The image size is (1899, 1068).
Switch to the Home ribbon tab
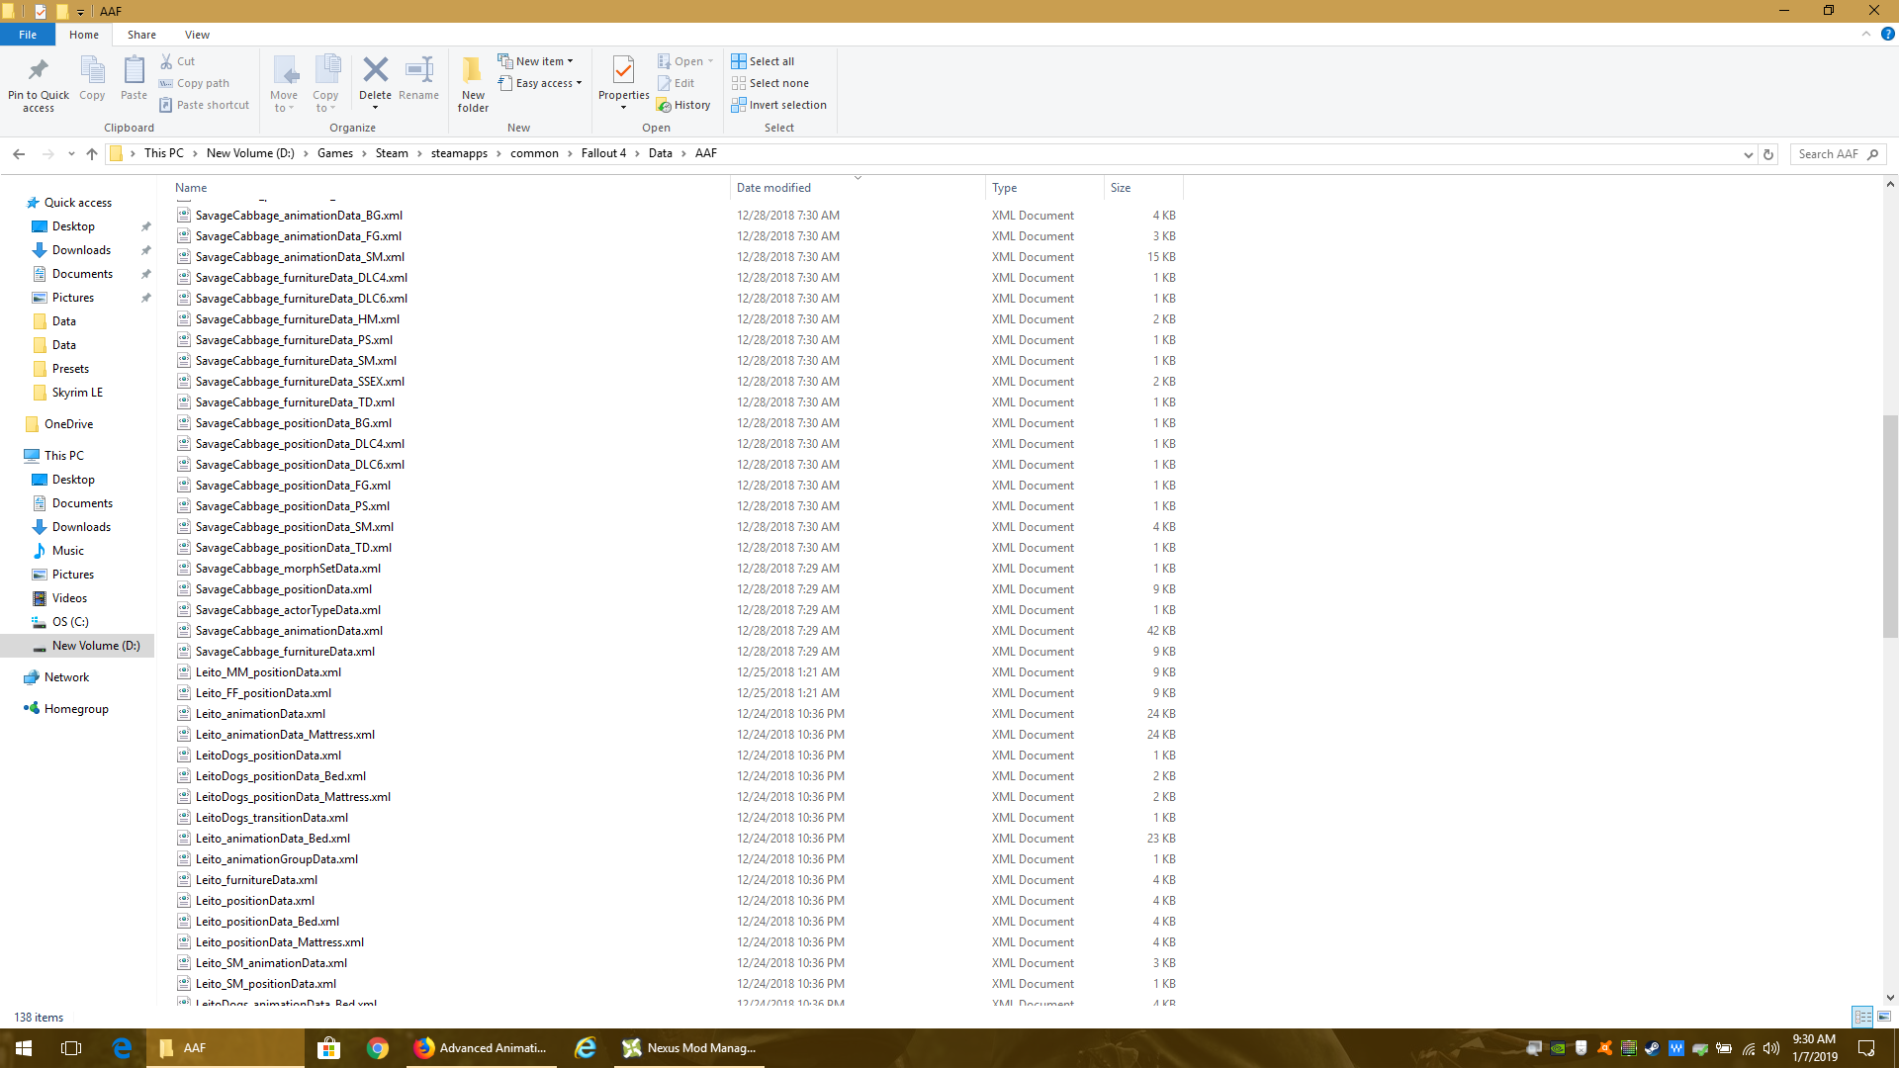[84, 35]
